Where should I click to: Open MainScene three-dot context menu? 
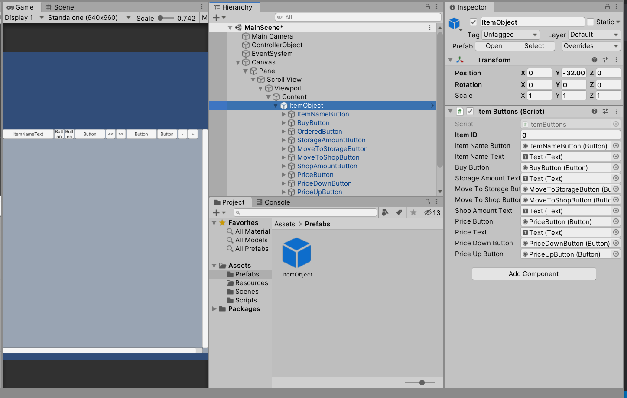430,28
